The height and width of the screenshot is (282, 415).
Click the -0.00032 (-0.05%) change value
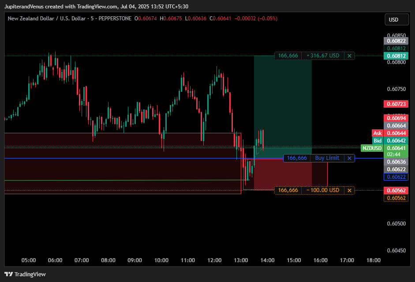pos(256,19)
